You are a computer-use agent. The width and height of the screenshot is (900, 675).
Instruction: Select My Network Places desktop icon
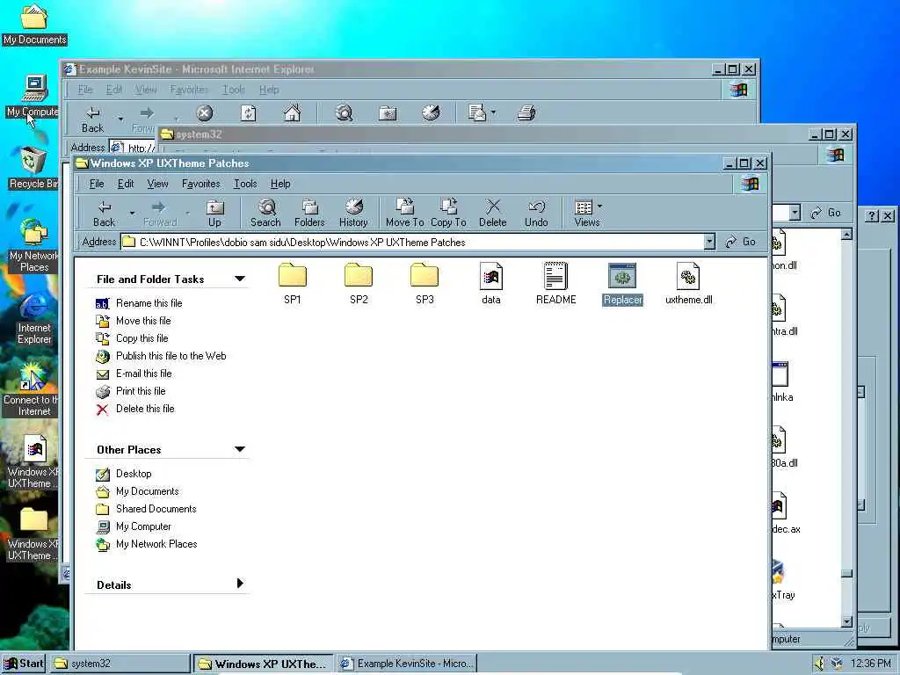click(33, 246)
